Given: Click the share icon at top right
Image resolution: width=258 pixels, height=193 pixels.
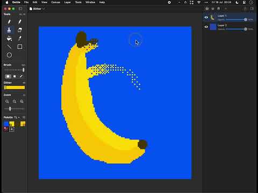Looking at the screenshot, I should click(245, 9).
